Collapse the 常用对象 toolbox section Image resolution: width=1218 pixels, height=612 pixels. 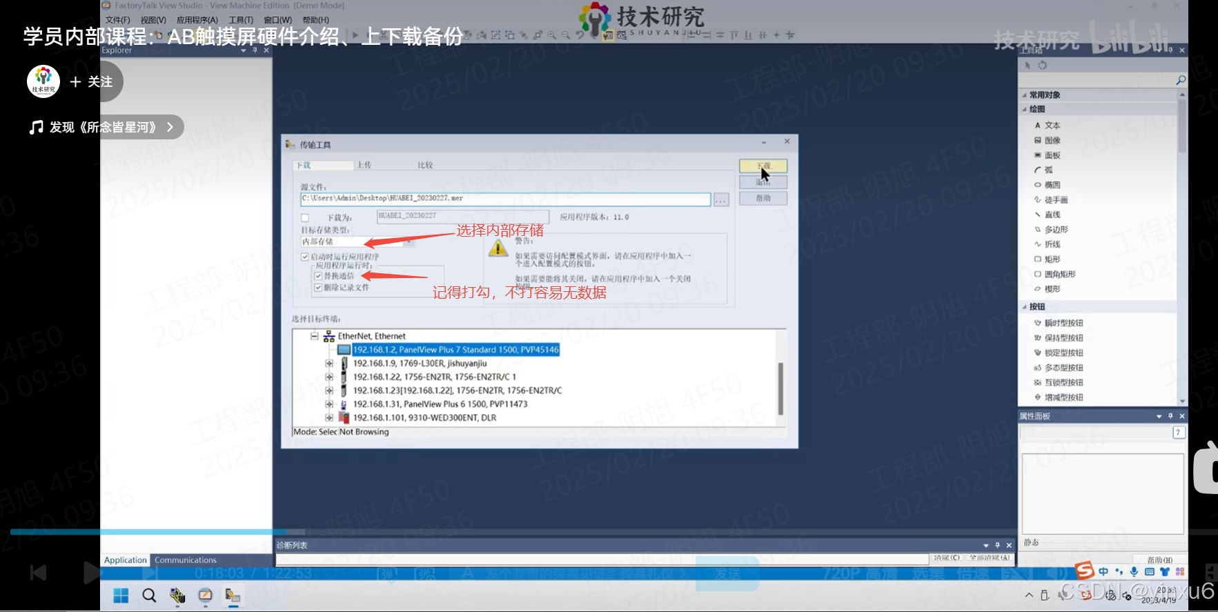tap(1024, 95)
